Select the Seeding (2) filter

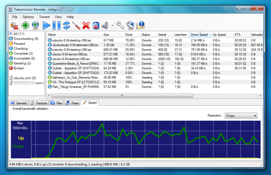[x=20, y=63]
